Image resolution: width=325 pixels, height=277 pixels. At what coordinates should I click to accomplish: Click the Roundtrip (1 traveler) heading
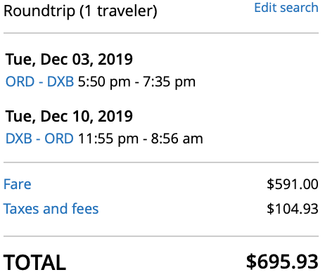point(80,11)
